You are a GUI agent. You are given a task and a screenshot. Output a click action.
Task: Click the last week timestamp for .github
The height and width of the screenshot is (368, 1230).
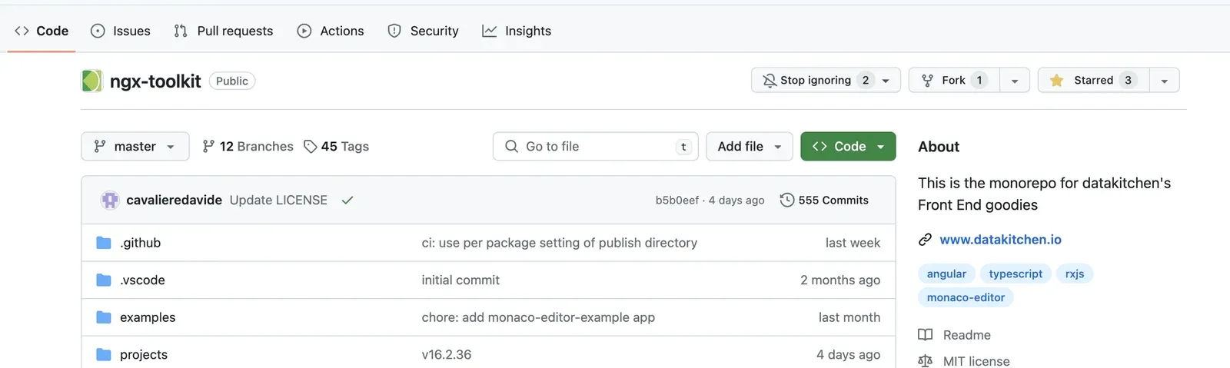(853, 243)
